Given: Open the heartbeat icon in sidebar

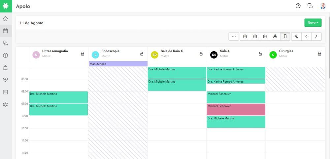Looking at the screenshot, I should (5, 80).
